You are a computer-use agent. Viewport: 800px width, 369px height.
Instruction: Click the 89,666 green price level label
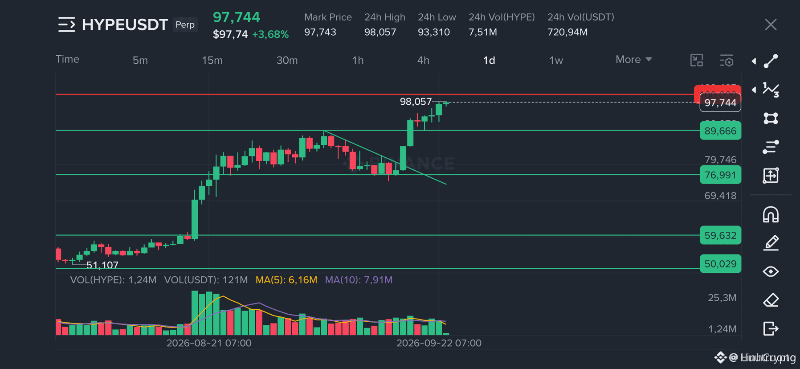click(x=720, y=131)
